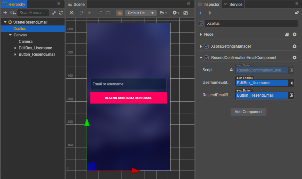Click the Inspector lock icon
The height and width of the screenshot is (179, 302).
click(x=297, y=13)
